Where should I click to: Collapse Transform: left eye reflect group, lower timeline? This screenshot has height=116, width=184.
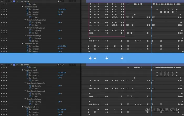tap(25, 83)
